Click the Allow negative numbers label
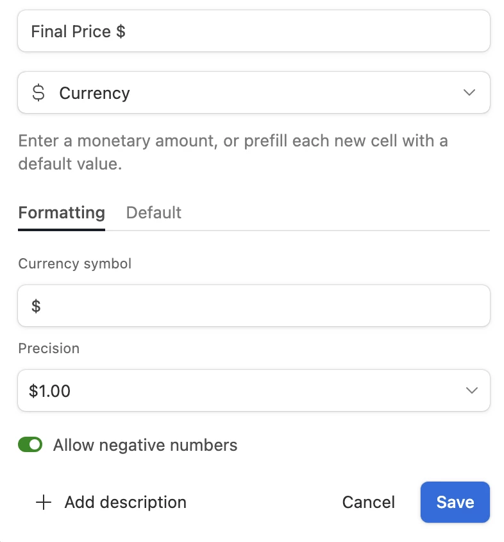This screenshot has height=542, width=504. 145,445
